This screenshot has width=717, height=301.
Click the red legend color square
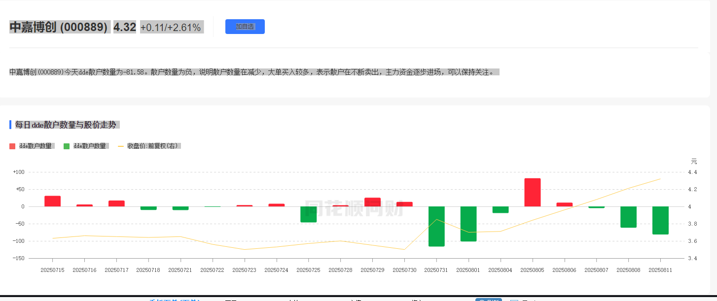point(12,146)
